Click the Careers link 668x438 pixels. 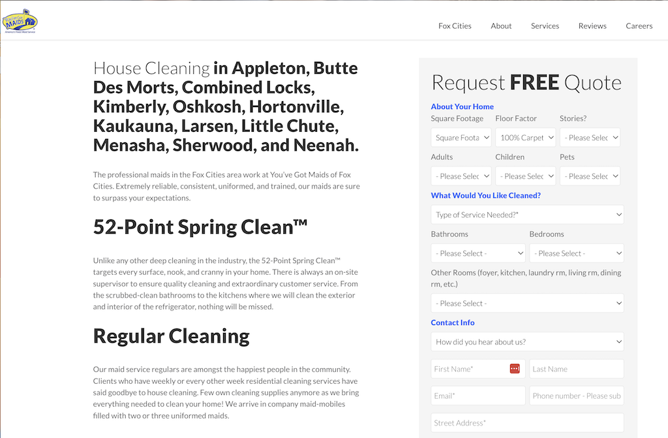[x=639, y=25]
